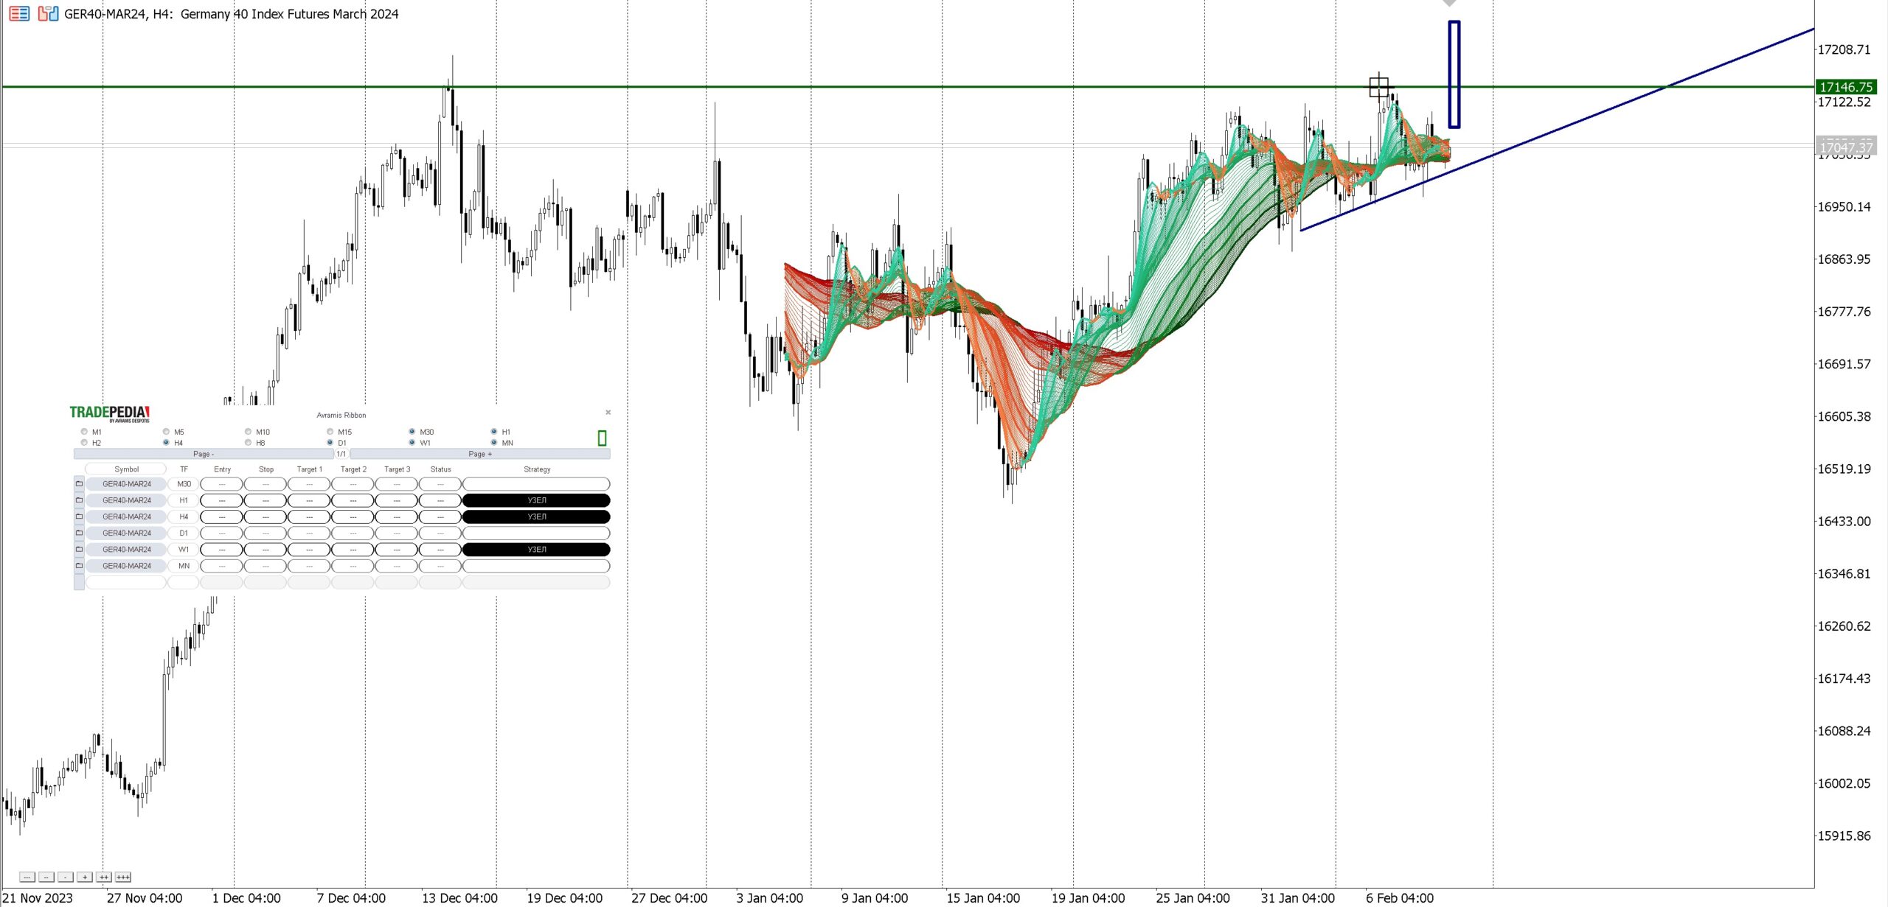Viewport: 1888px width, 907px height.
Task: Click the green rectangle icon in Avramis panel
Action: [602, 438]
